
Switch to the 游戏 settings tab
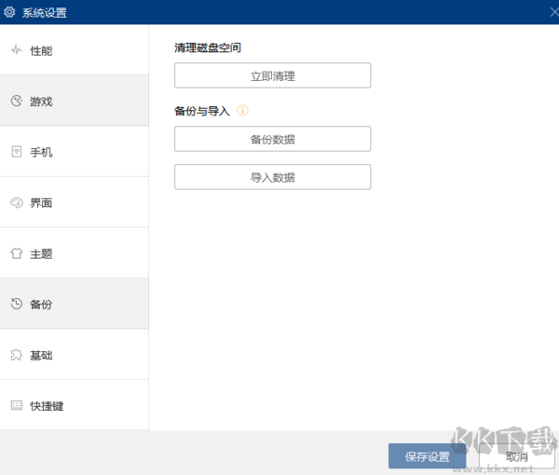tap(75, 101)
